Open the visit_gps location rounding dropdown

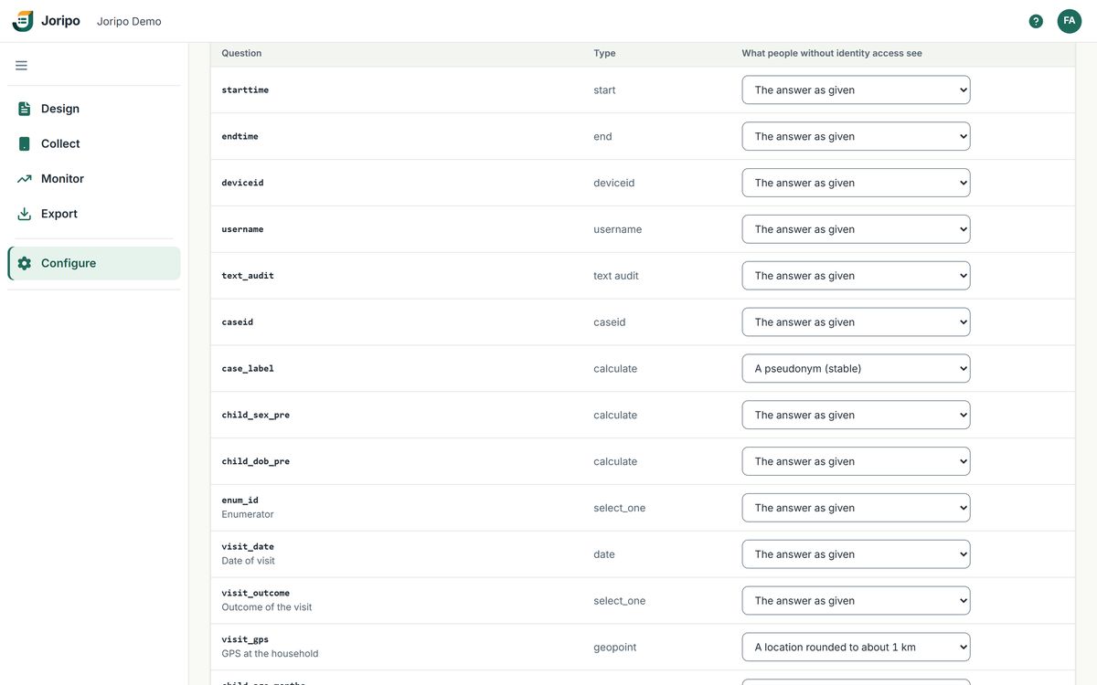point(856,647)
